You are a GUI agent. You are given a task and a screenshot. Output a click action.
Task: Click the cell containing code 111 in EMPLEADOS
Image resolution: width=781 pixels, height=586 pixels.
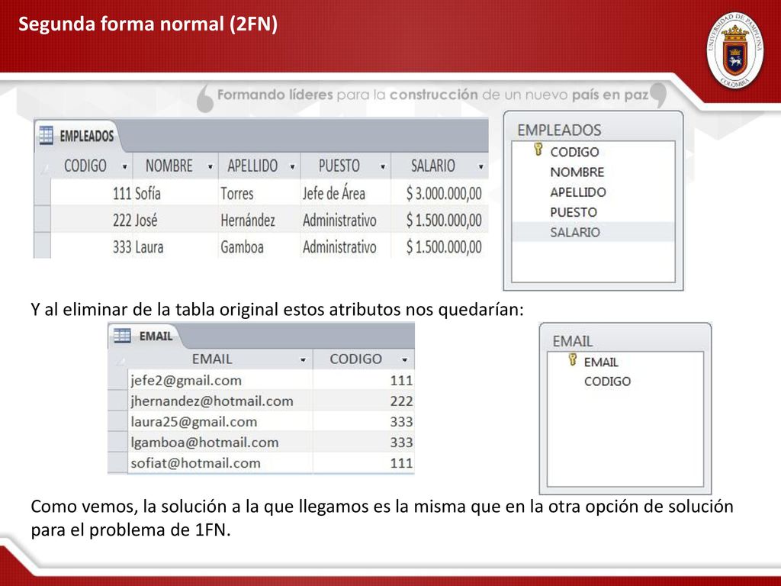[92, 193]
